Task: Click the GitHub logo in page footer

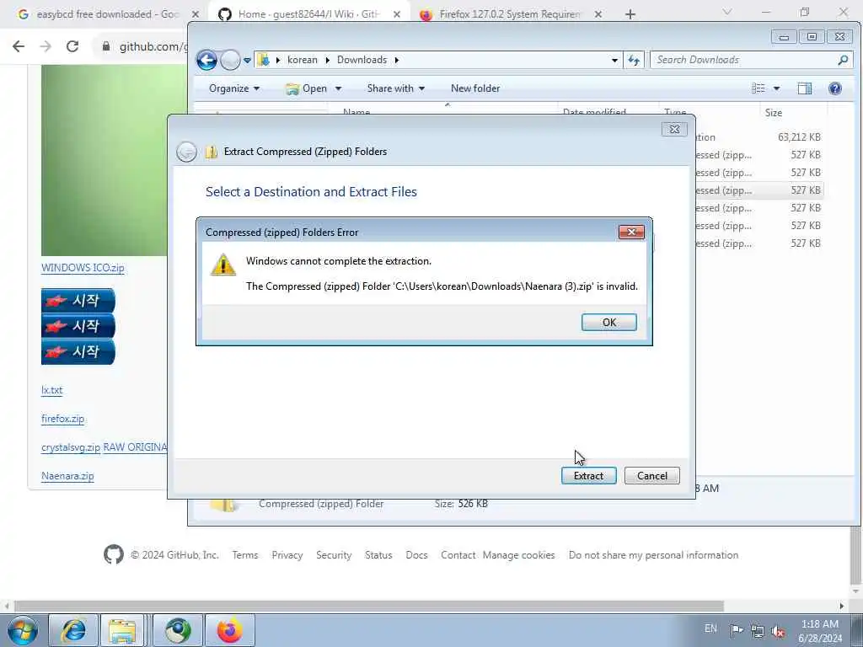Action: (x=114, y=554)
